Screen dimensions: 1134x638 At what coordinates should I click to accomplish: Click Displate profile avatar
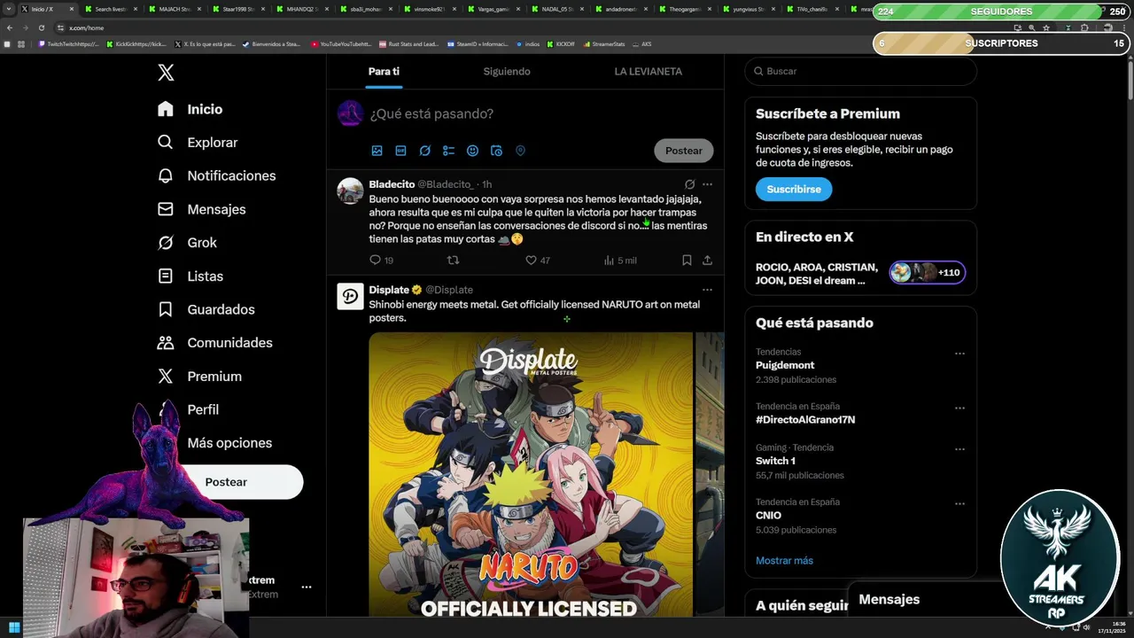350,297
